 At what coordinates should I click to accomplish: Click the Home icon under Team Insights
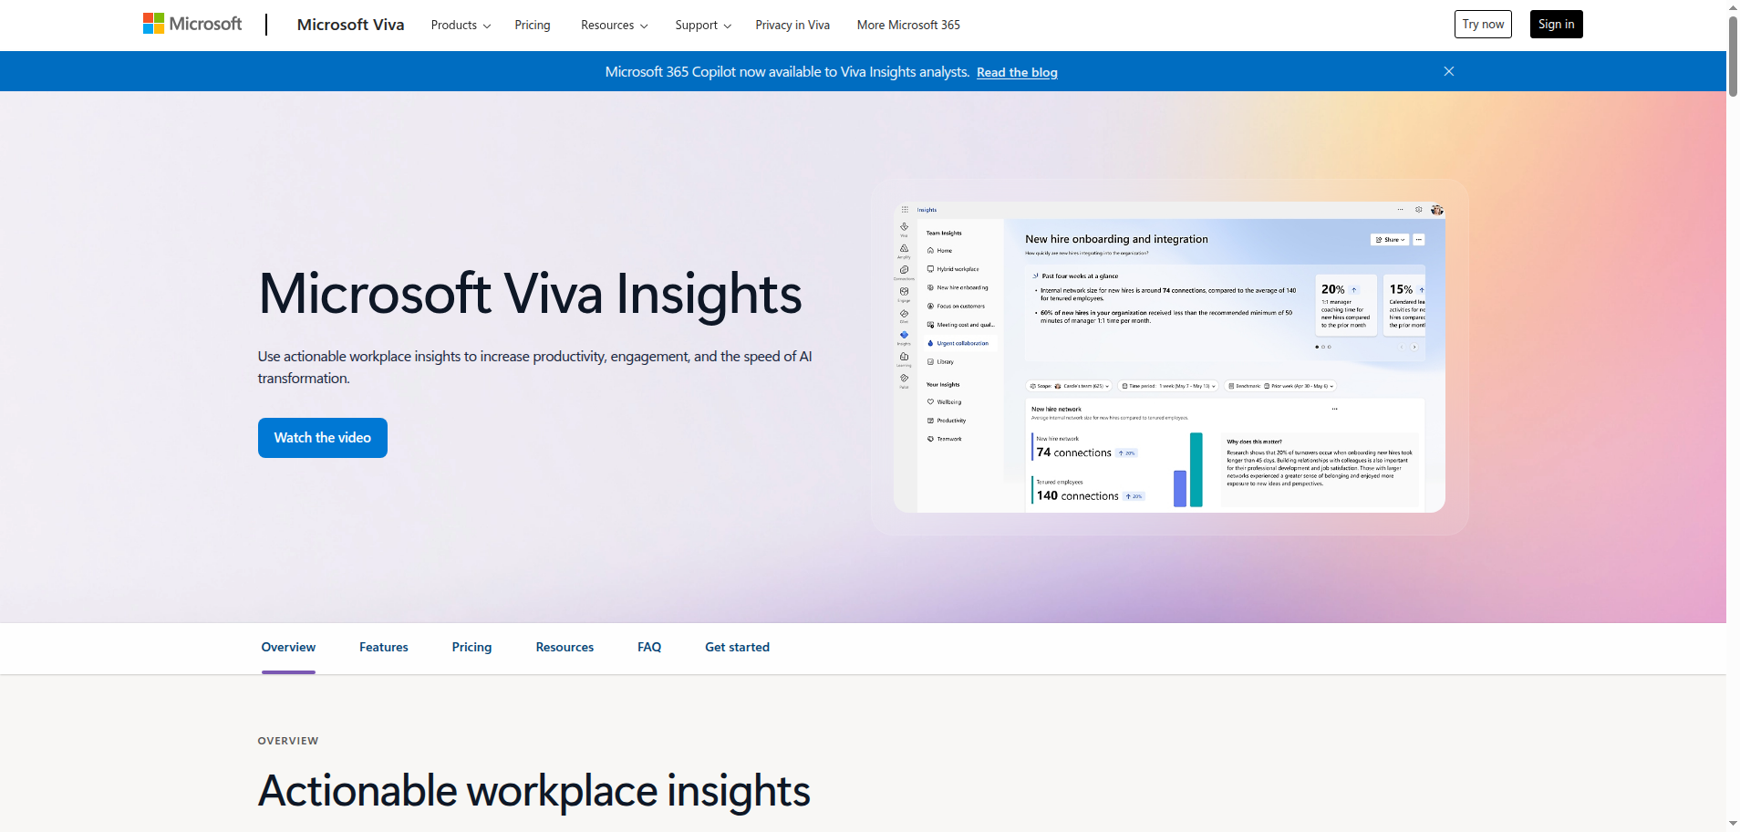pos(930,251)
